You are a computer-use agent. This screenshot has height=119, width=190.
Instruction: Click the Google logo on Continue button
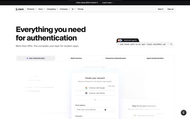86,88
